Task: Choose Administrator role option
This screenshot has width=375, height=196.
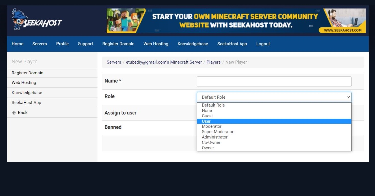Action: pyautogui.click(x=274, y=137)
